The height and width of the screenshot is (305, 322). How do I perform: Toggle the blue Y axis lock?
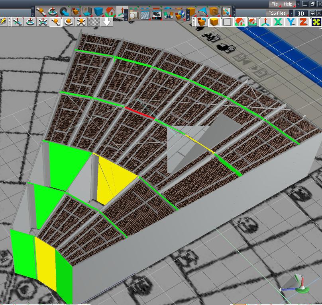291,22
